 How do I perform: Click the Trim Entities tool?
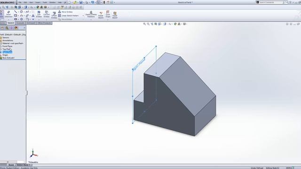click(x=39, y=14)
